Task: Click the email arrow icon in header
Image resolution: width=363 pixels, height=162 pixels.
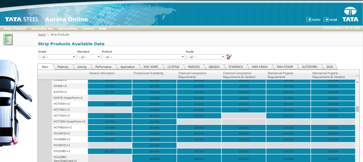Action: 326,20
